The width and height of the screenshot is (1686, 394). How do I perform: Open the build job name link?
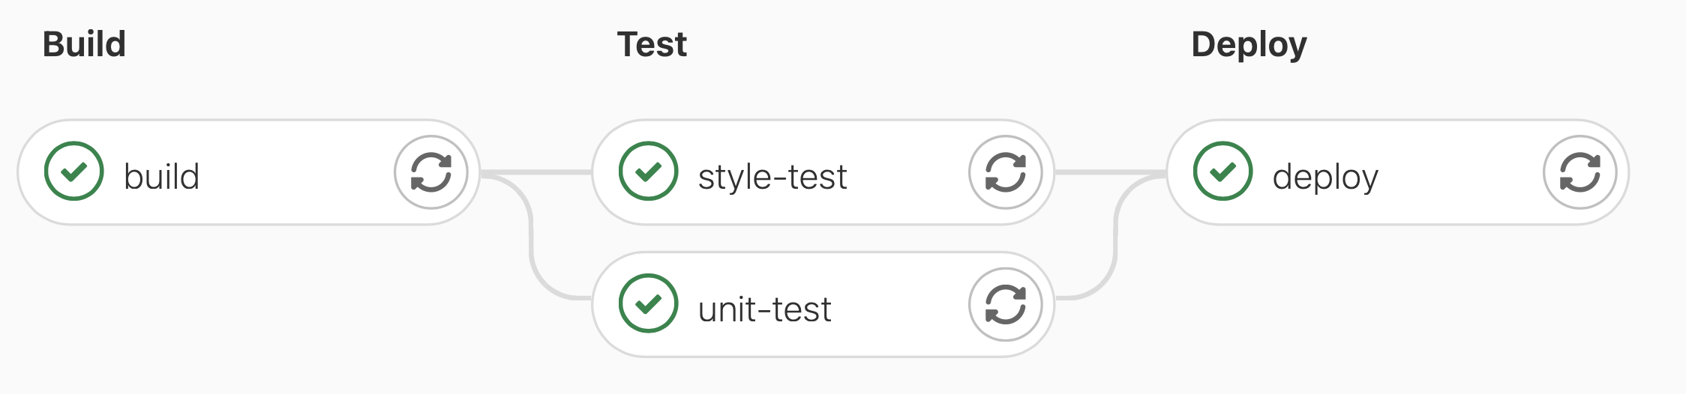[161, 178]
